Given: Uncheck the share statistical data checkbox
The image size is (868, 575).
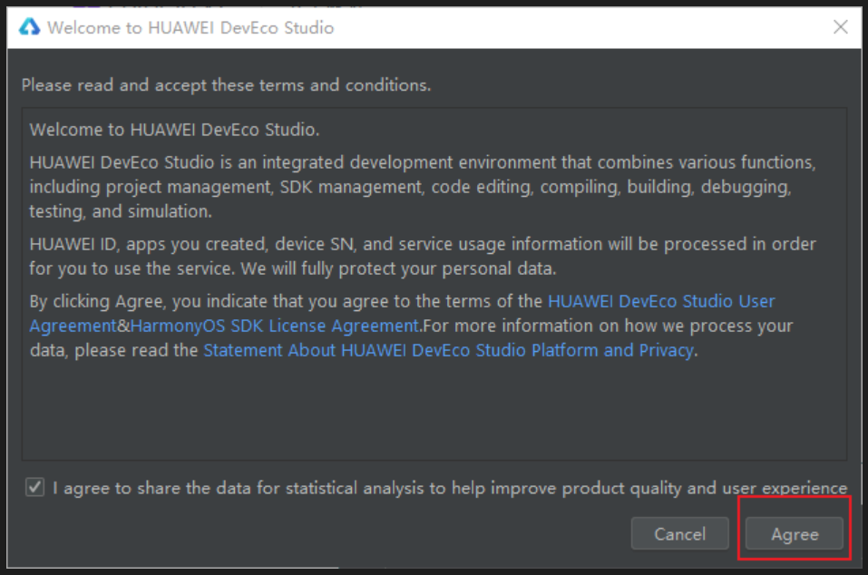Looking at the screenshot, I should point(34,488).
